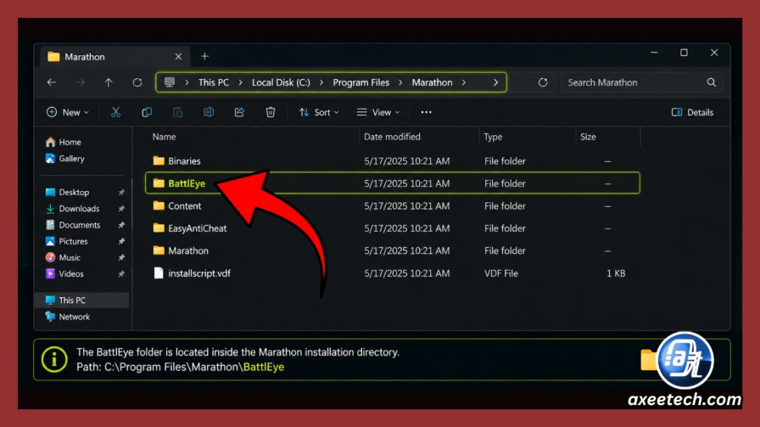Click the pin icon beside Desktop
The width and height of the screenshot is (760, 427).
pos(121,192)
